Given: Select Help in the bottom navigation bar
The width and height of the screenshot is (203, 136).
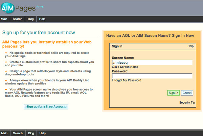Looking at the screenshot, I should (x=43, y=133).
